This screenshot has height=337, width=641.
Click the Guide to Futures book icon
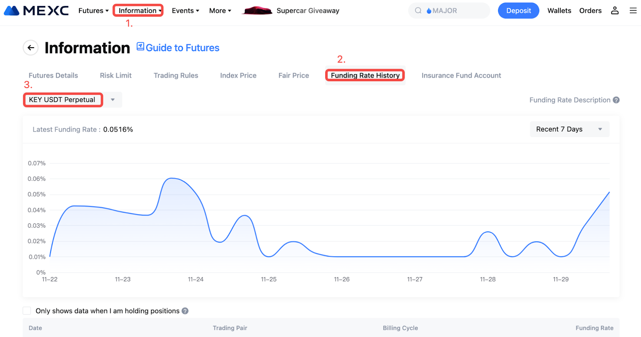[x=140, y=46]
